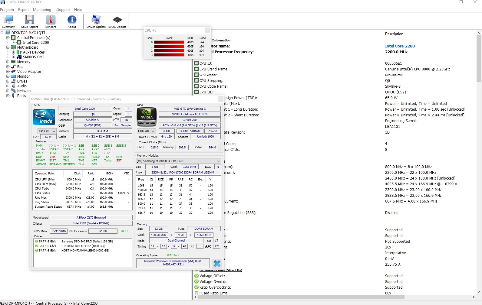This screenshot has height=305, width=482.
Task: Select the ST1000NC001-1DY162 drive entry
Action: click(83, 246)
